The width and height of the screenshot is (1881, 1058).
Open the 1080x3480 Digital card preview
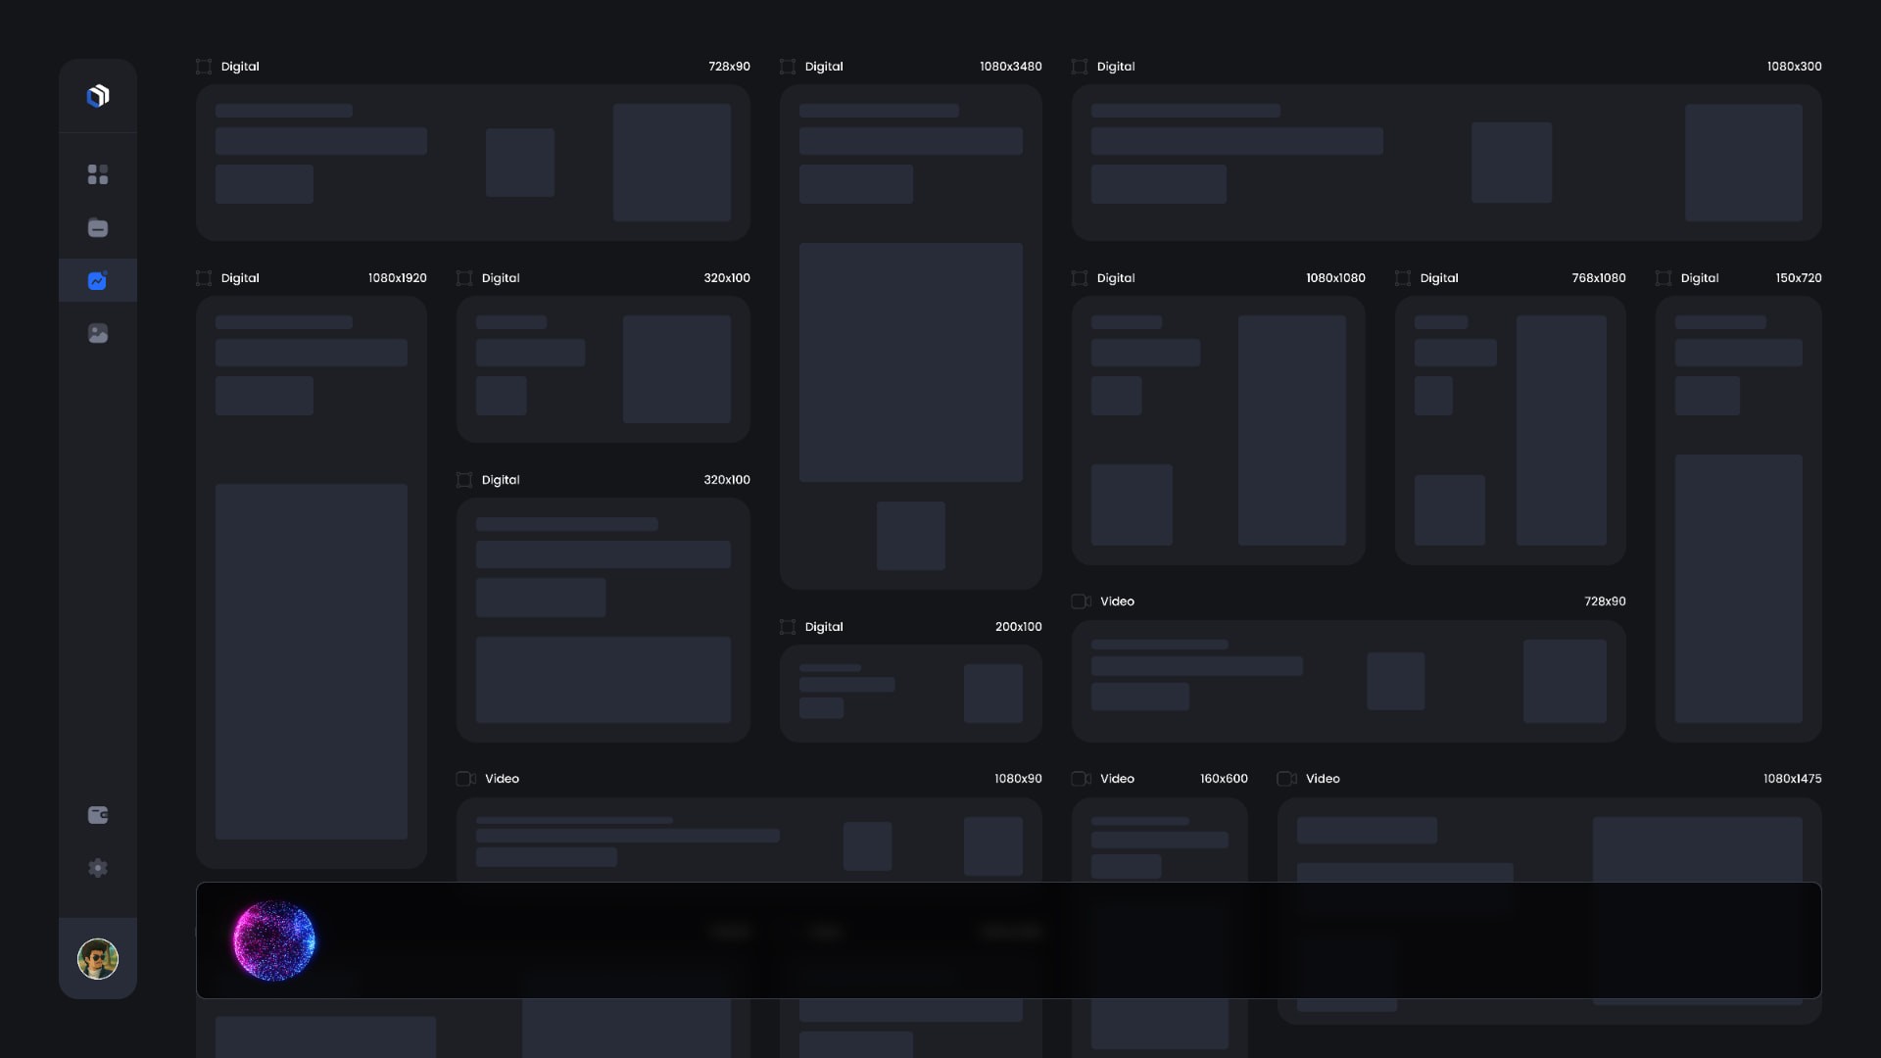click(x=911, y=337)
